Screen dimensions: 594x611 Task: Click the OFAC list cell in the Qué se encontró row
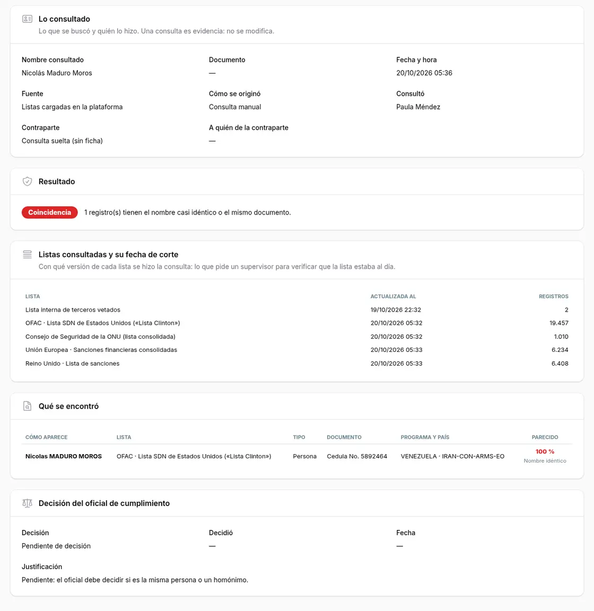point(194,456)
